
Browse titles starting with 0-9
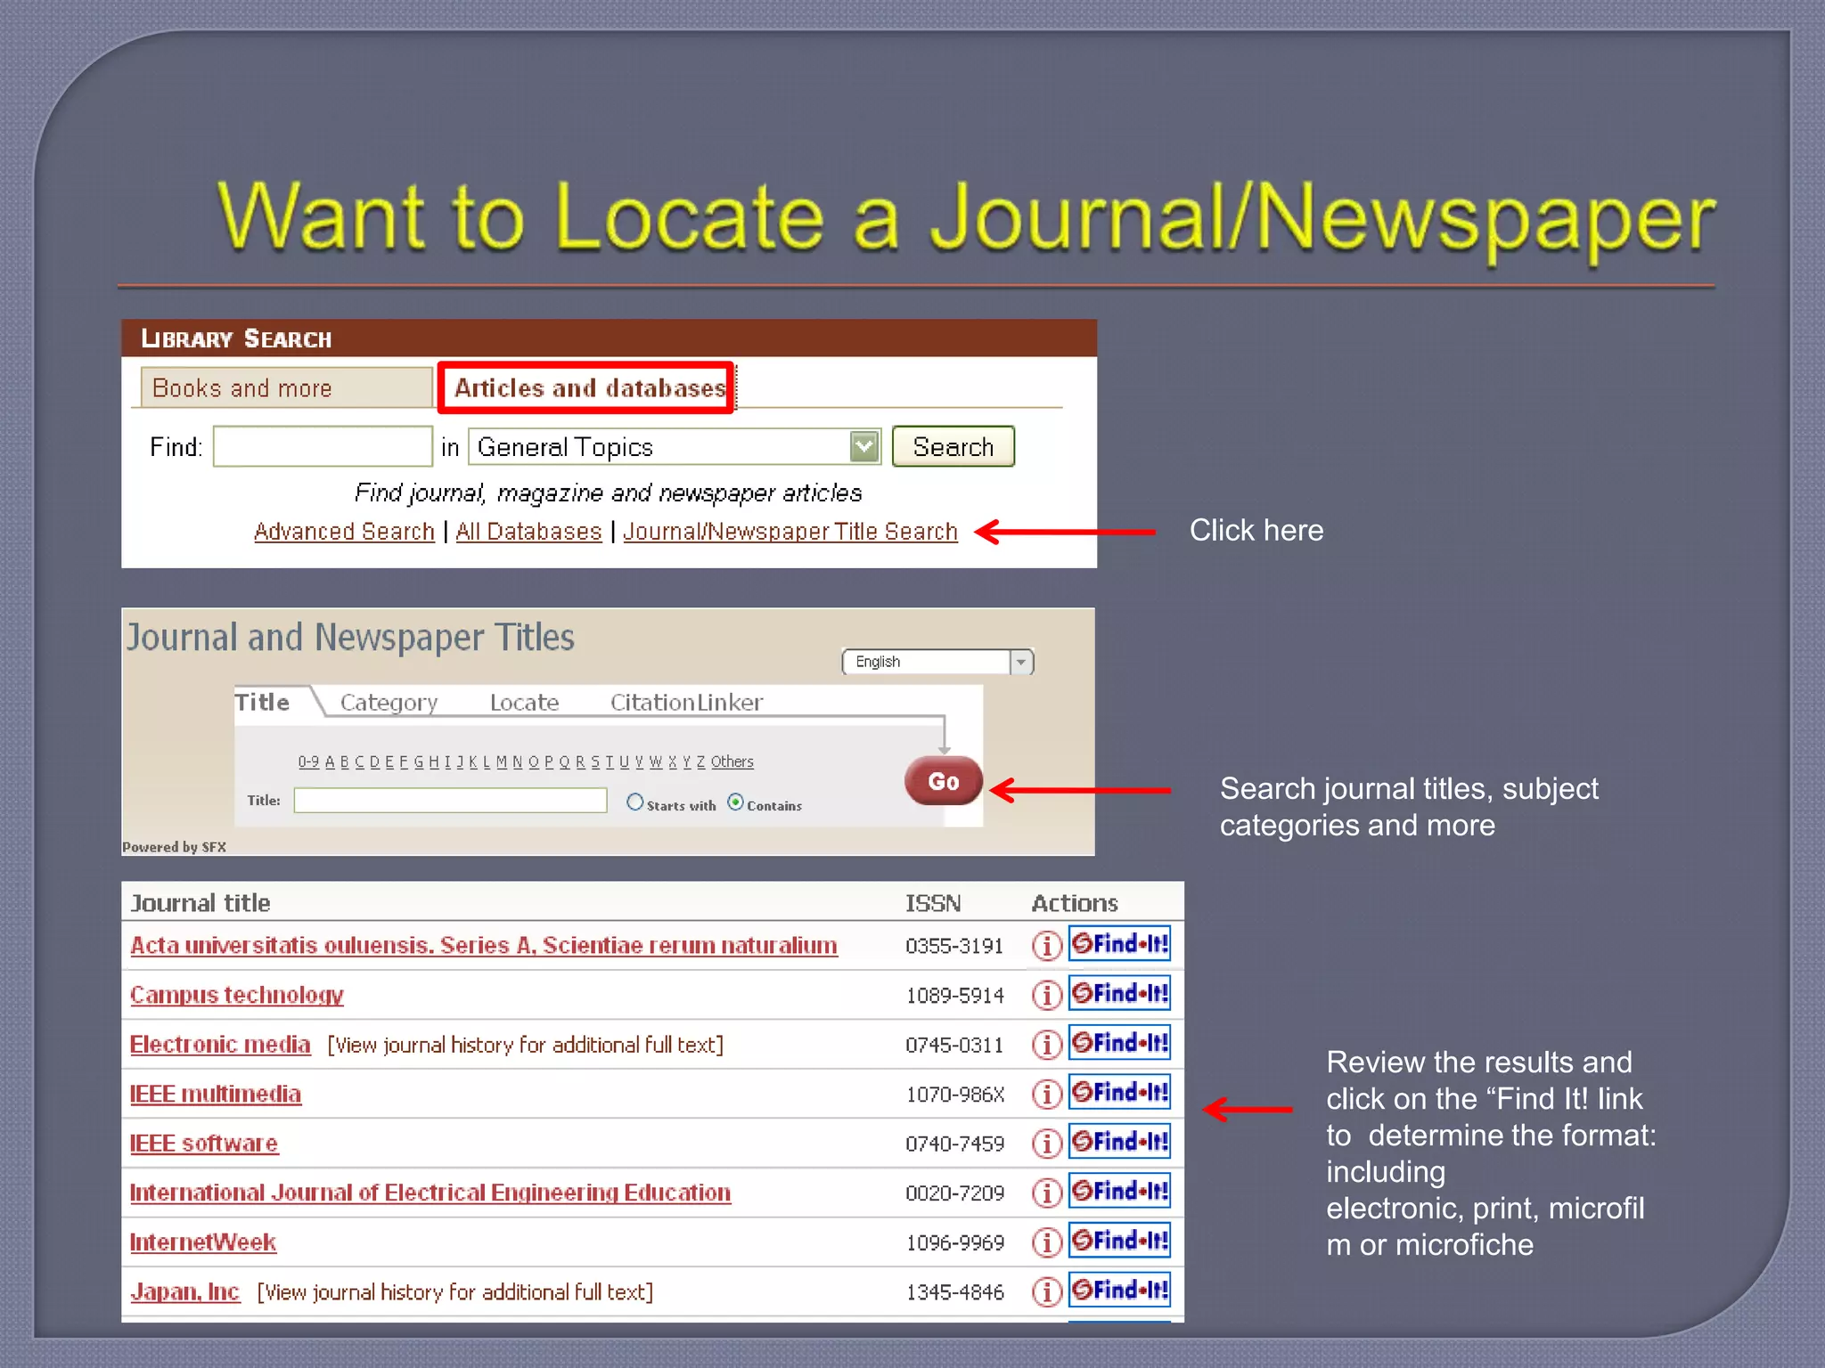pyautogui.click(x=308, y=761)
